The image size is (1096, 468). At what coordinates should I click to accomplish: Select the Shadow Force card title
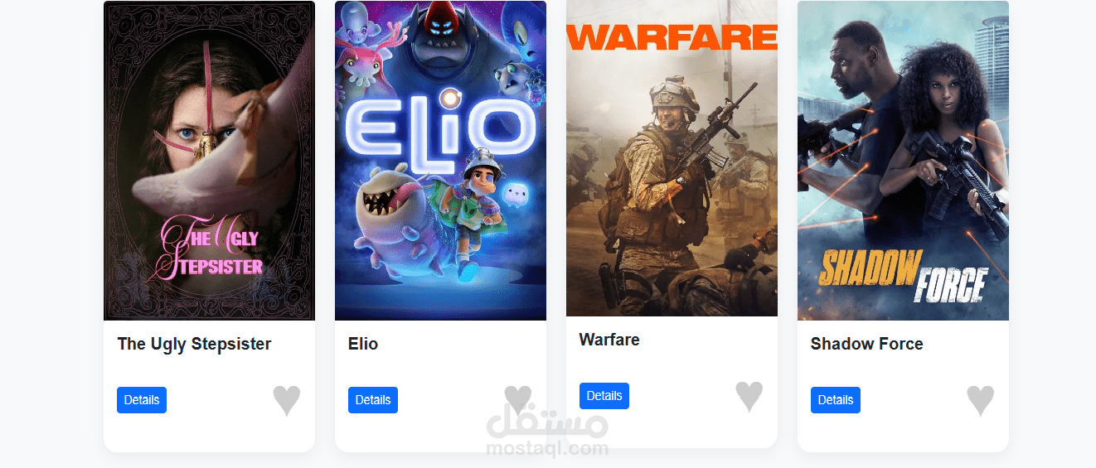pyautogui.click(x=866, y=344)
